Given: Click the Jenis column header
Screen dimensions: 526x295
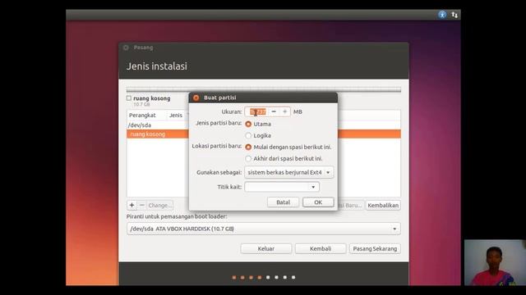Looking at the screenshot, I should pos(176,115).
